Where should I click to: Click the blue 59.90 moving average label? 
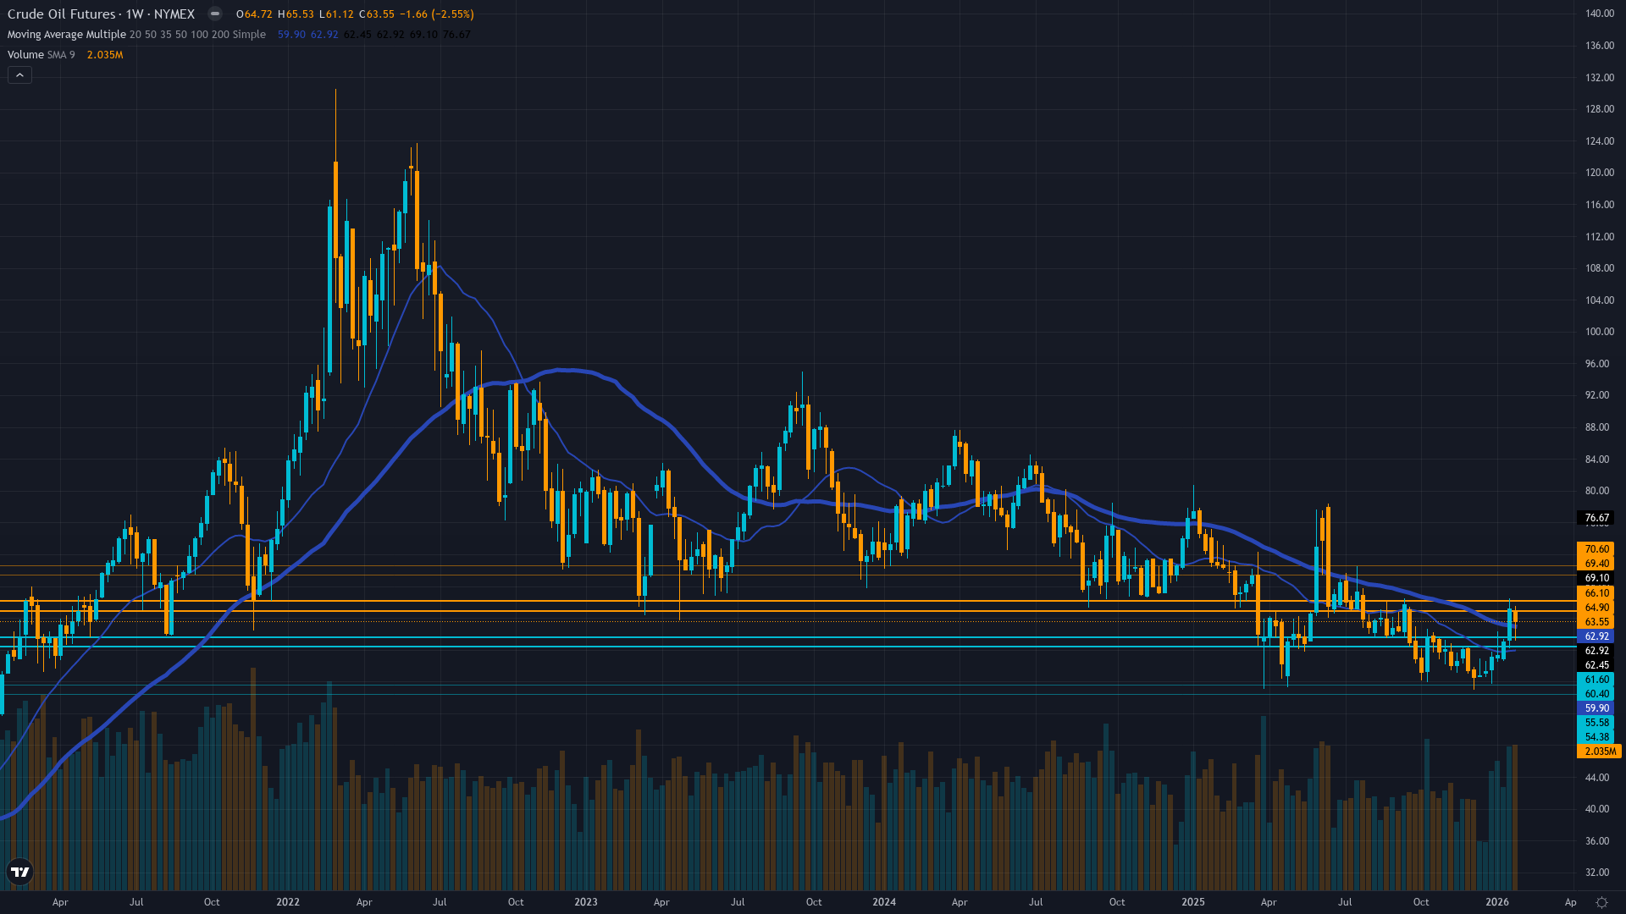(1596, 708)
